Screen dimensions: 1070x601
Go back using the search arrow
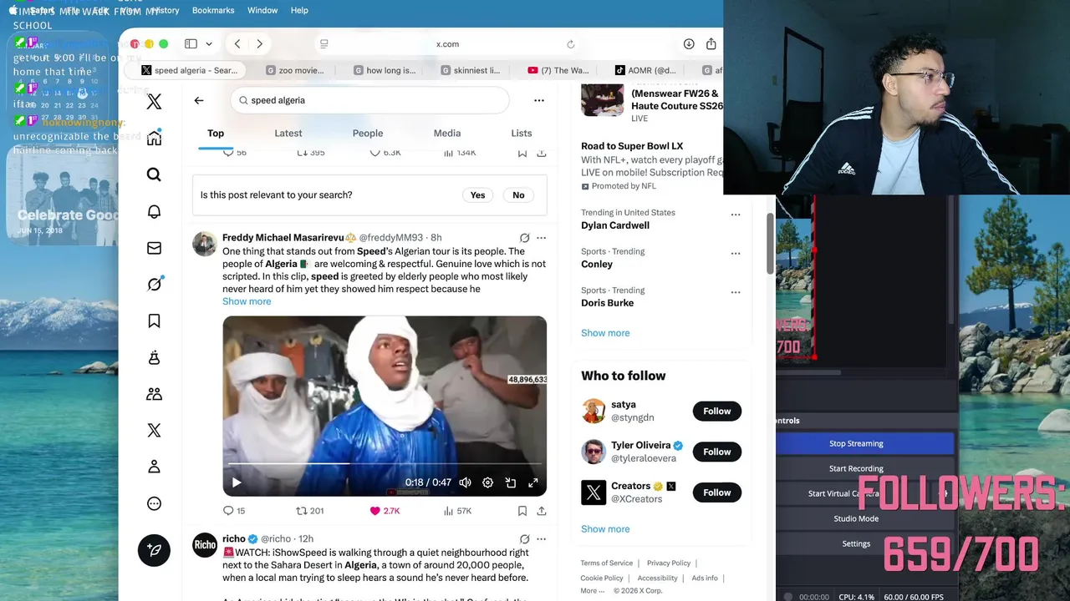coord(199,100)
